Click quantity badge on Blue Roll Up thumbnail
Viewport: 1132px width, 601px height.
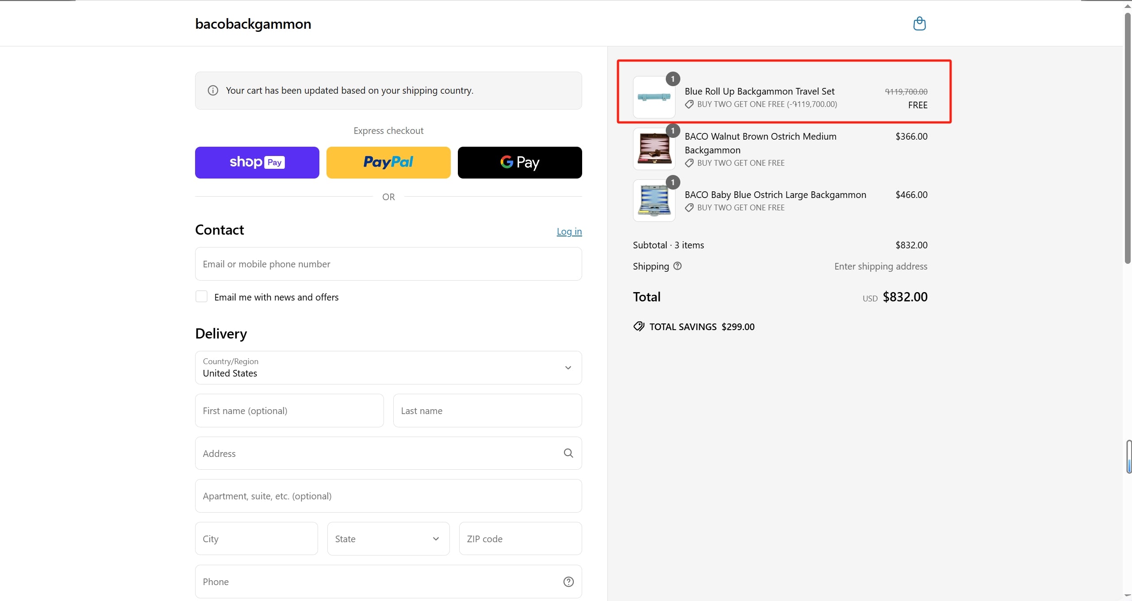tap(673, 79)
